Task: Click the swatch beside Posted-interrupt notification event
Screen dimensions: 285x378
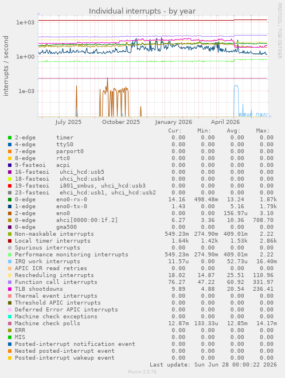Action: (10, 344)
